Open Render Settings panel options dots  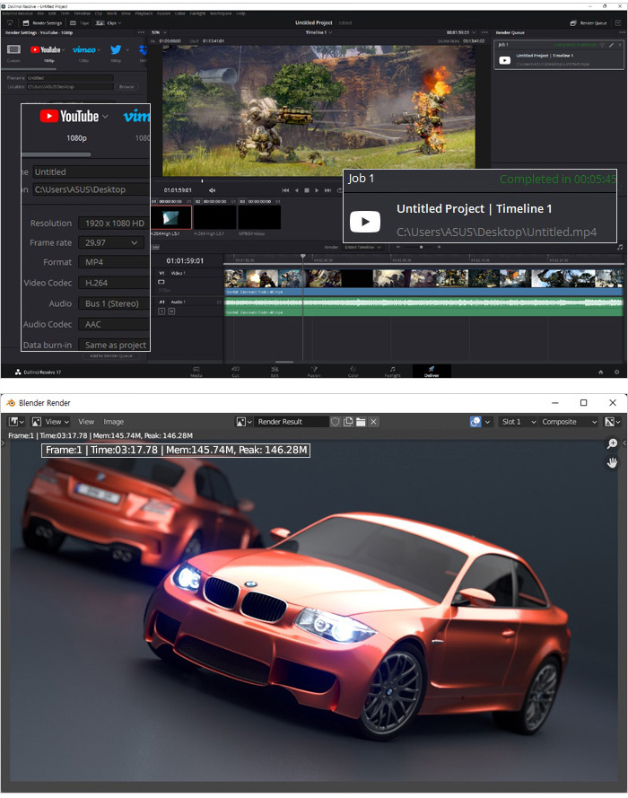(141, 32)
